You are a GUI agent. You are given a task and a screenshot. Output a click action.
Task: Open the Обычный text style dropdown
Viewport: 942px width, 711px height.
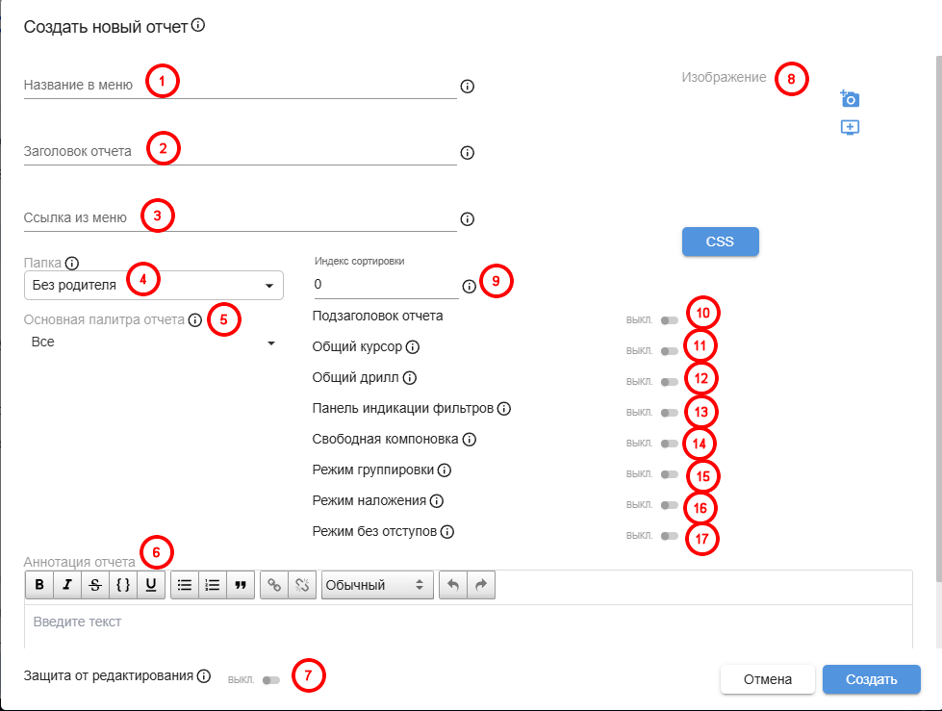coord(376,584)
